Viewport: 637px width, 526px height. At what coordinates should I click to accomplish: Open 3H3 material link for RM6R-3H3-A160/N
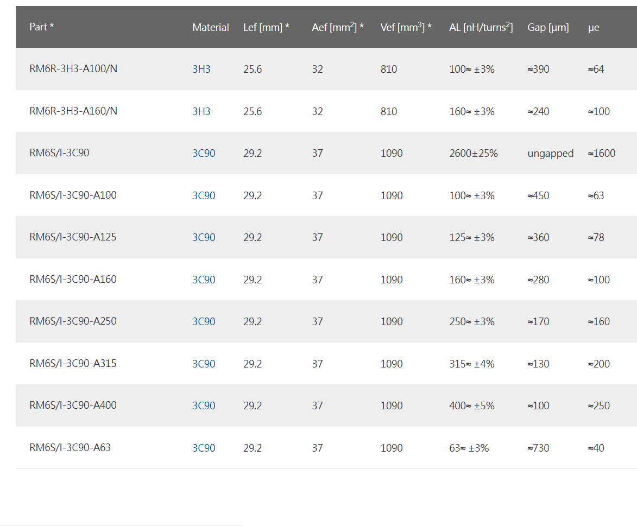coord(201,111)
